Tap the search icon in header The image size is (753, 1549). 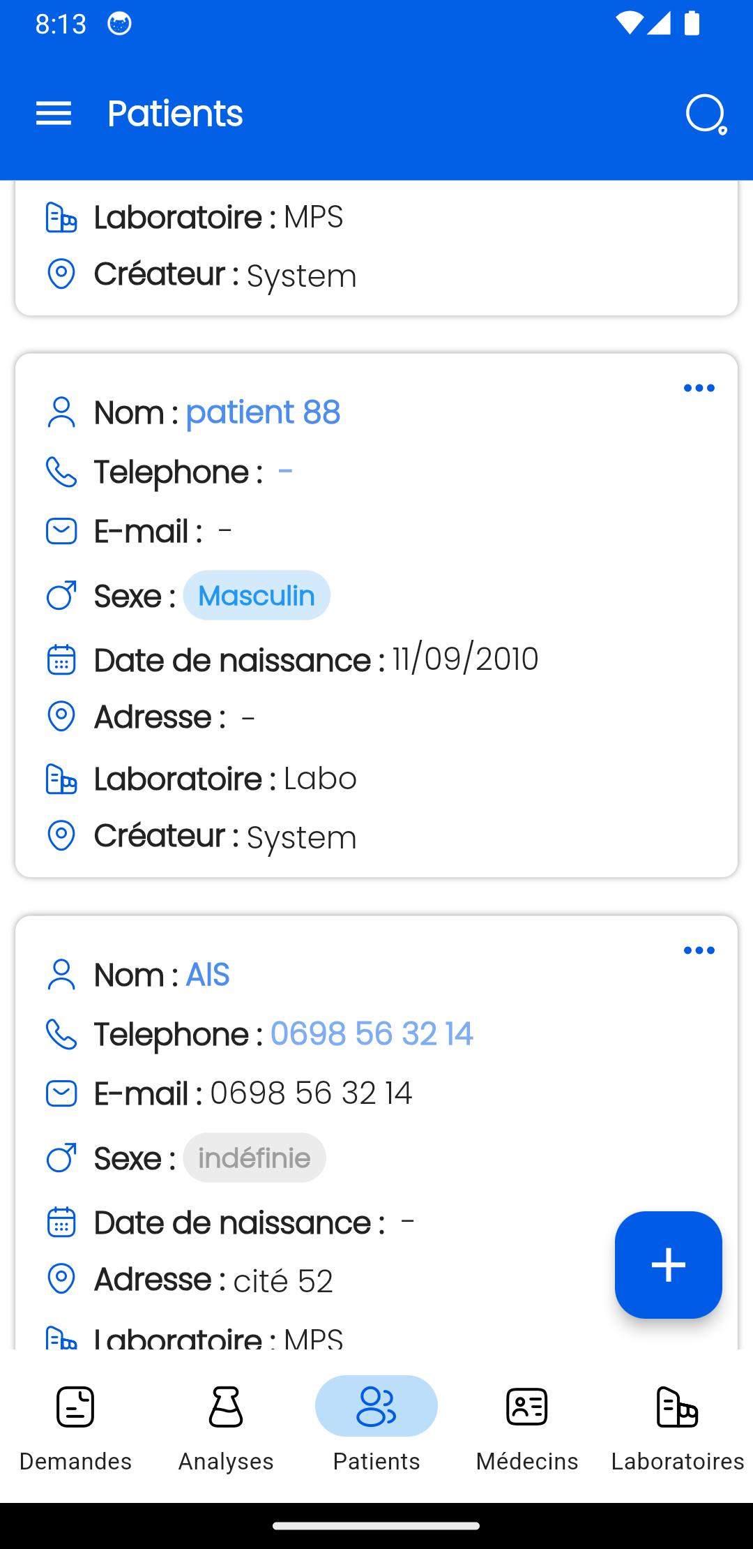click(x=706, y=114)
